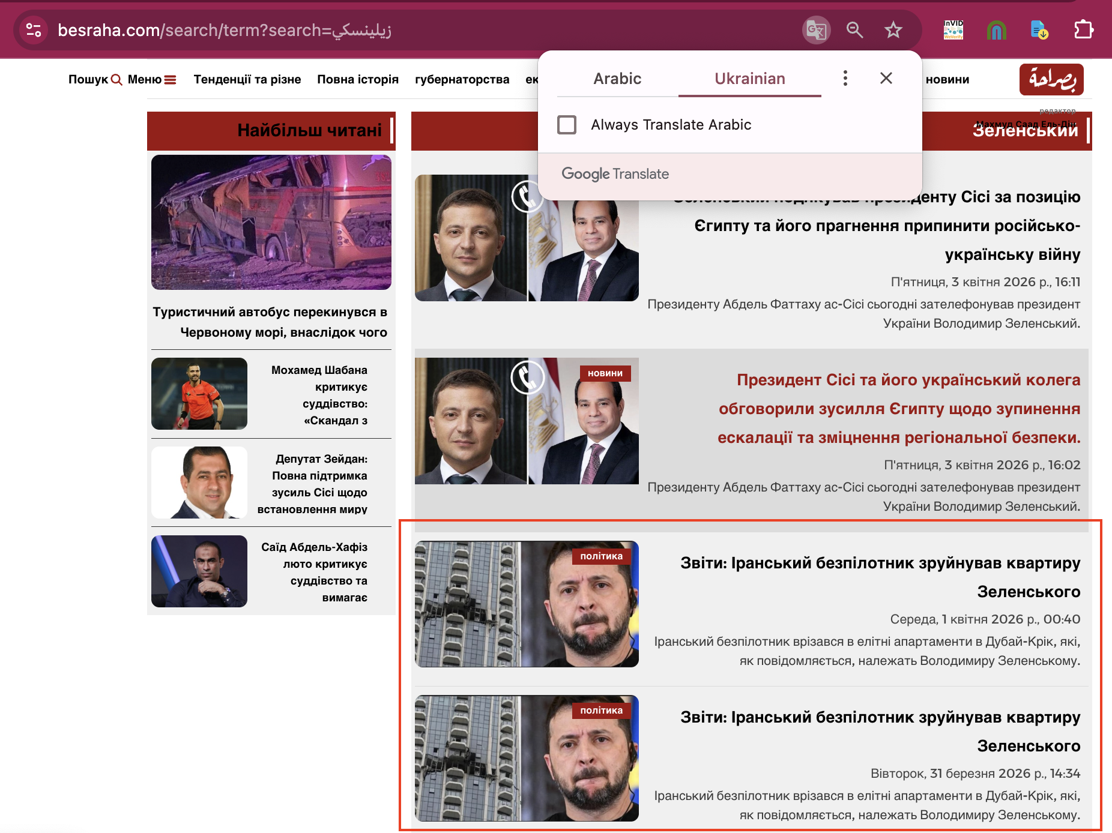Click the zoom magnifier icon in address bar
The width and height of the screenshot is (1112, 833).
pos(854,30)
